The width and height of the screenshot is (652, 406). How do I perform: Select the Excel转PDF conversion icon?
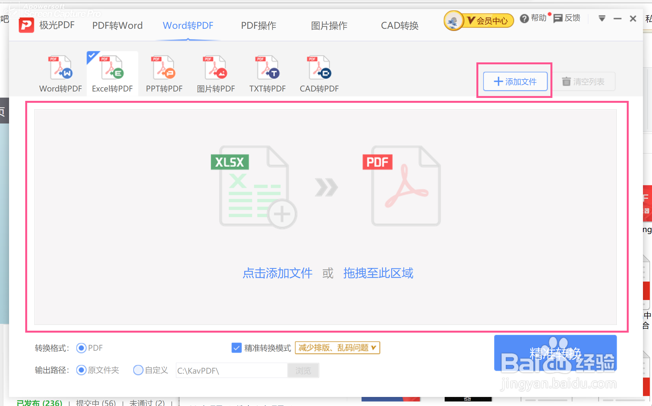(x=112, y=68)
